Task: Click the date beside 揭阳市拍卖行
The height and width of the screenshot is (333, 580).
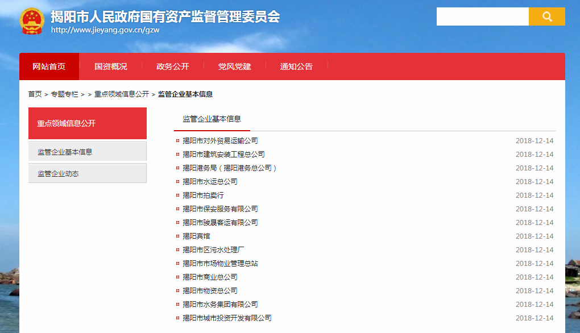Action: tap(535, 195)
